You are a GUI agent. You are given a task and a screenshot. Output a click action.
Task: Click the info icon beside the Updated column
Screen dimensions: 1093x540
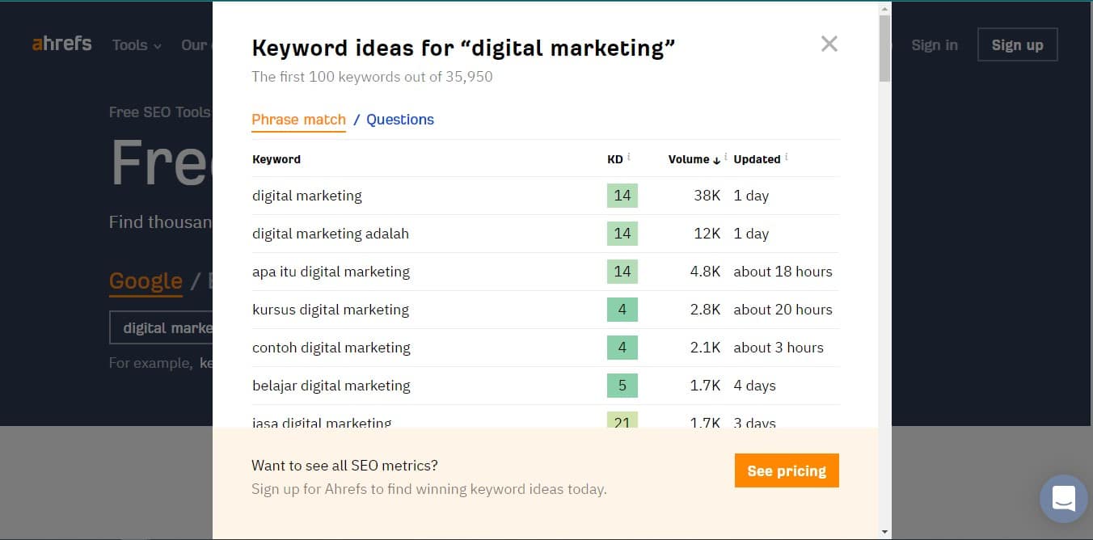pos(787,155)
